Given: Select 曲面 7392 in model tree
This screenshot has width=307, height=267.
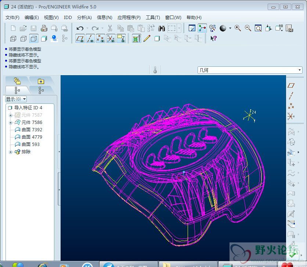Looking at the screenshot, I should click(32, 130).
